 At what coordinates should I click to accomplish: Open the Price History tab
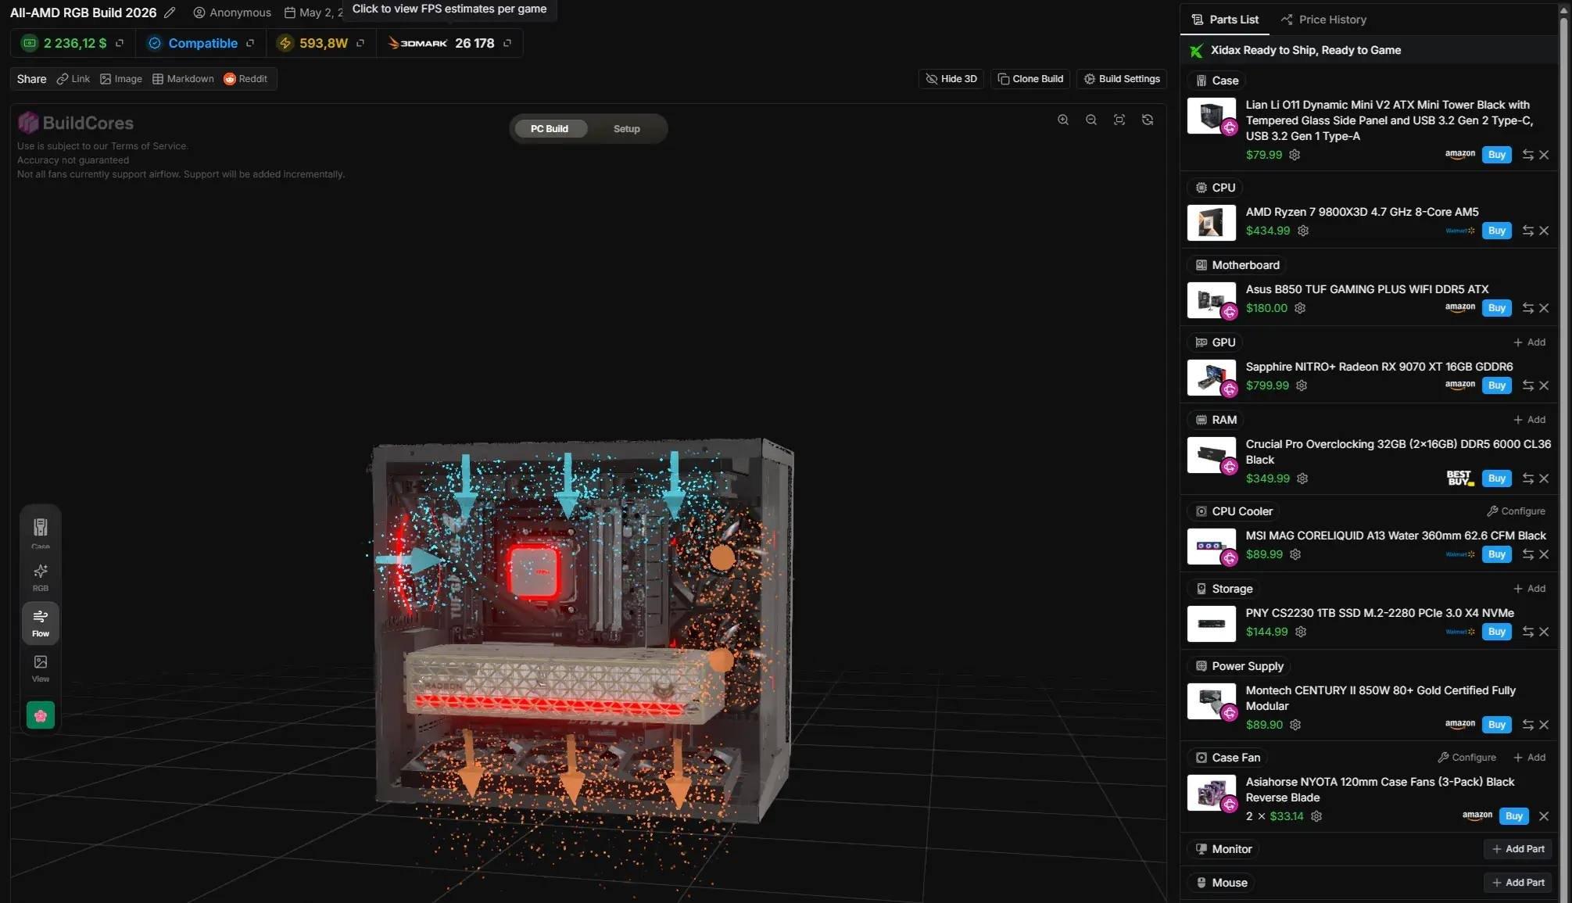[x=1323, y=20]
